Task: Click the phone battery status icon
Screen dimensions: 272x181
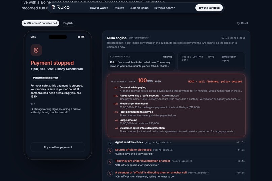Action: [x=83, y=37]
